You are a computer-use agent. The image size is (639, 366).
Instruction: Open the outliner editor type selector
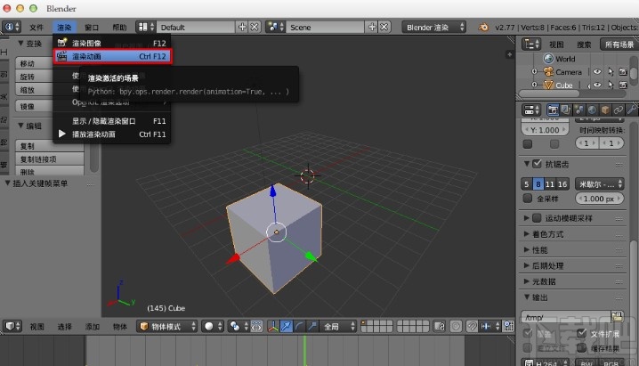pos(531,44)
